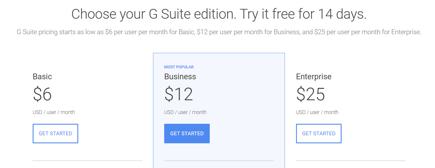Select the Business plan title

click(180, 77)
